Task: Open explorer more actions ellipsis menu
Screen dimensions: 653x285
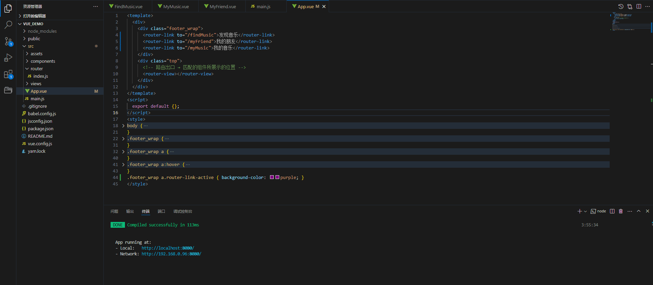Action: (96, 6)
